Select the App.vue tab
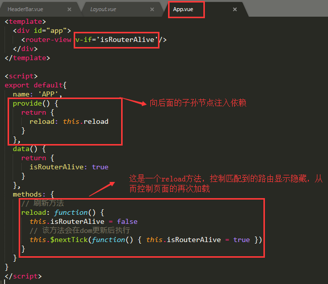 pos(183,9)
